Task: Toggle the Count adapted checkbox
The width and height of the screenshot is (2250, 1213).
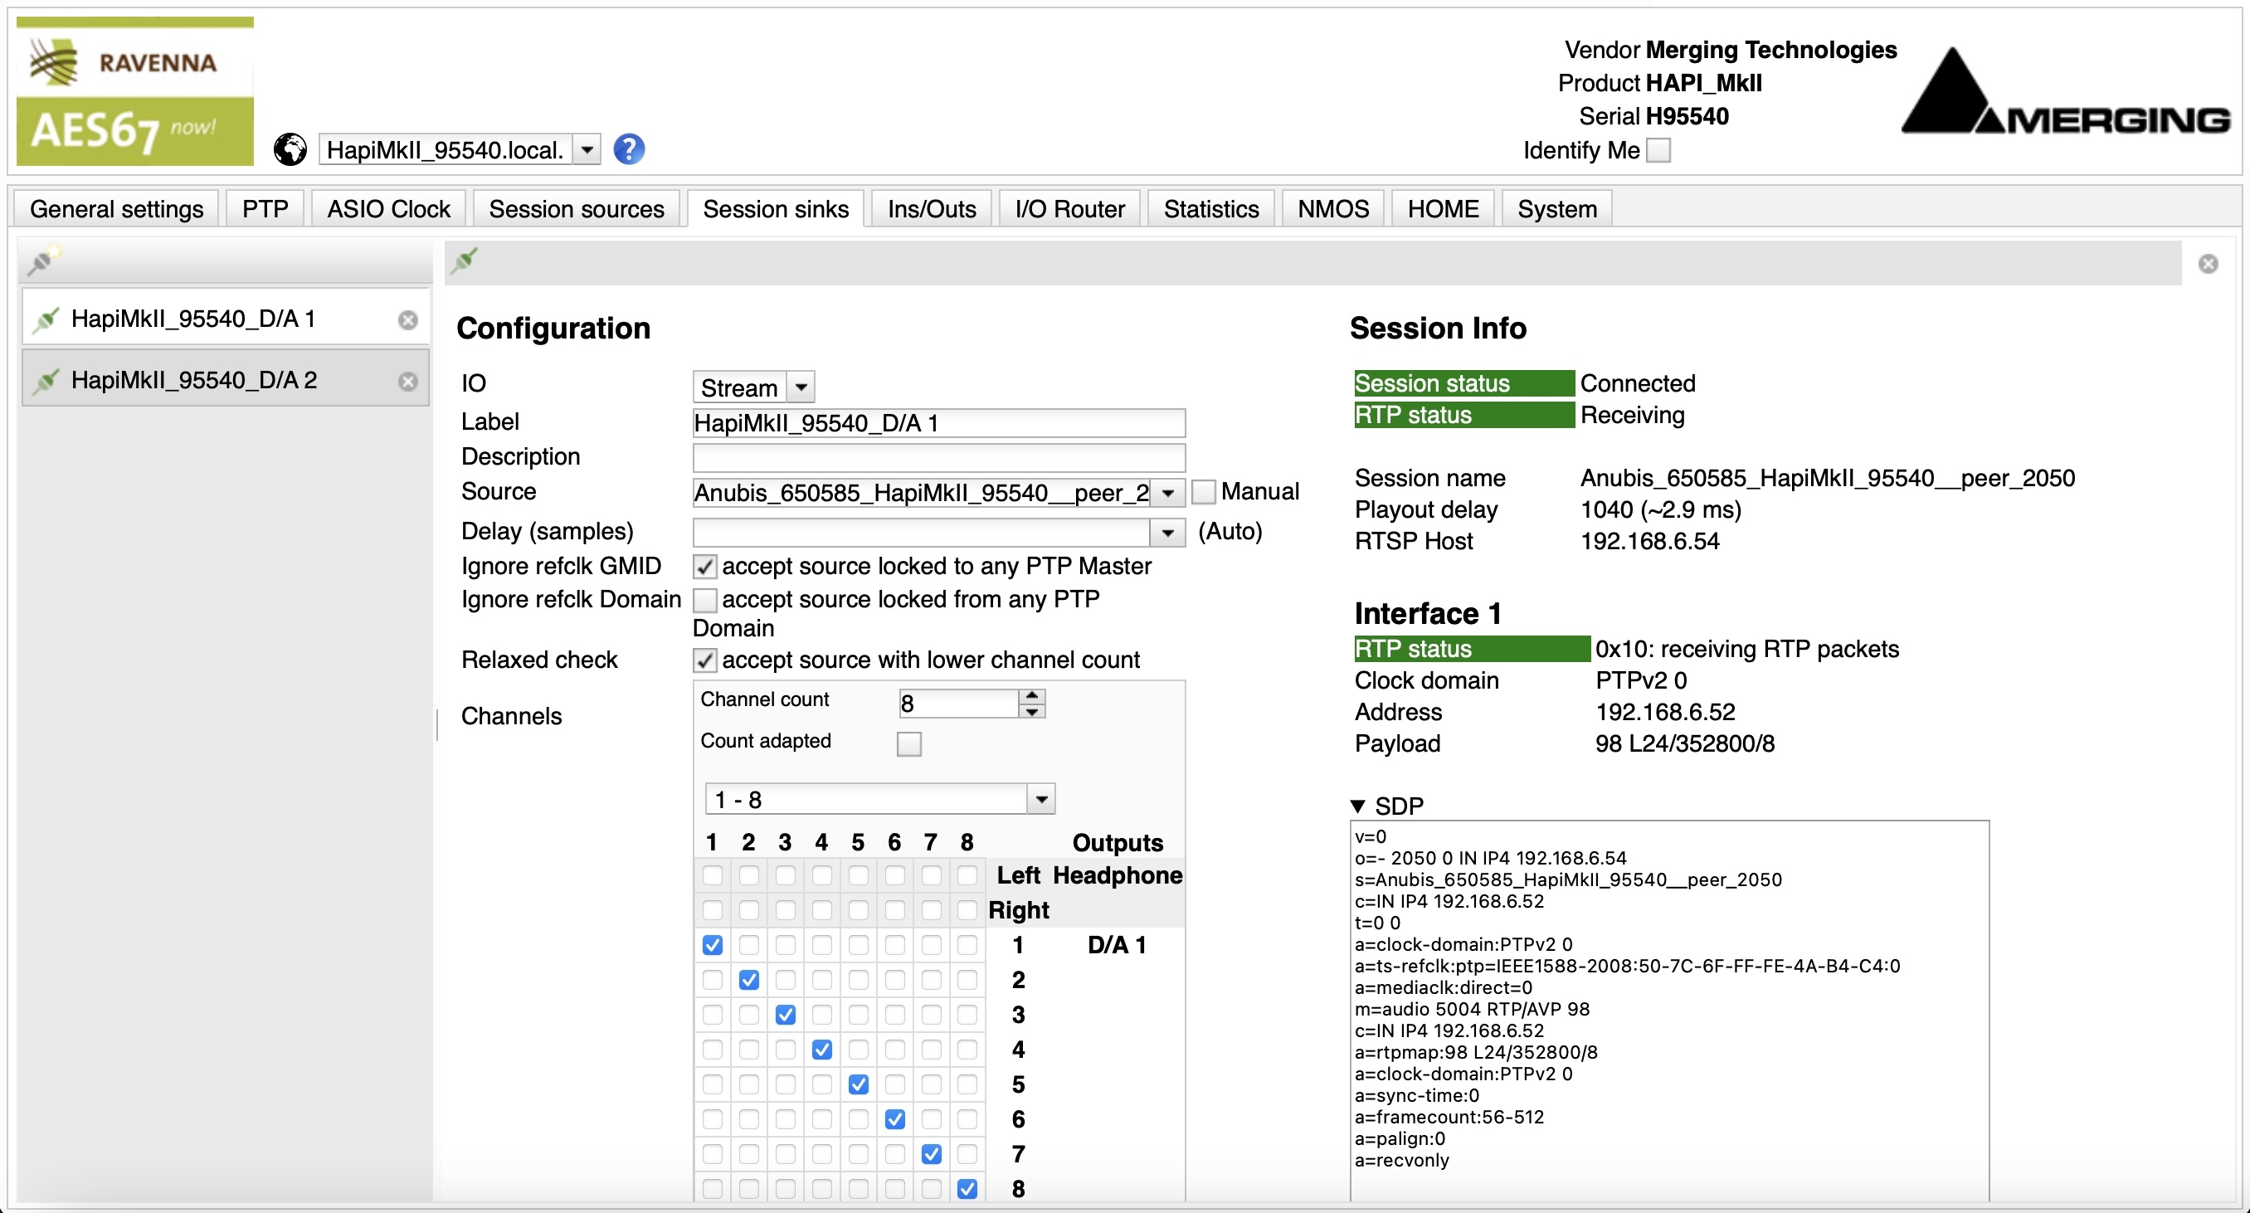Action: (x=909, y=743)
